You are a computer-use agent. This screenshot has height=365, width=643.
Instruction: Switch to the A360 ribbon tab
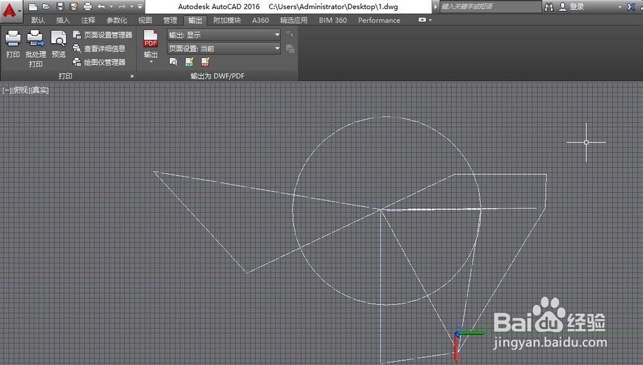260,20
